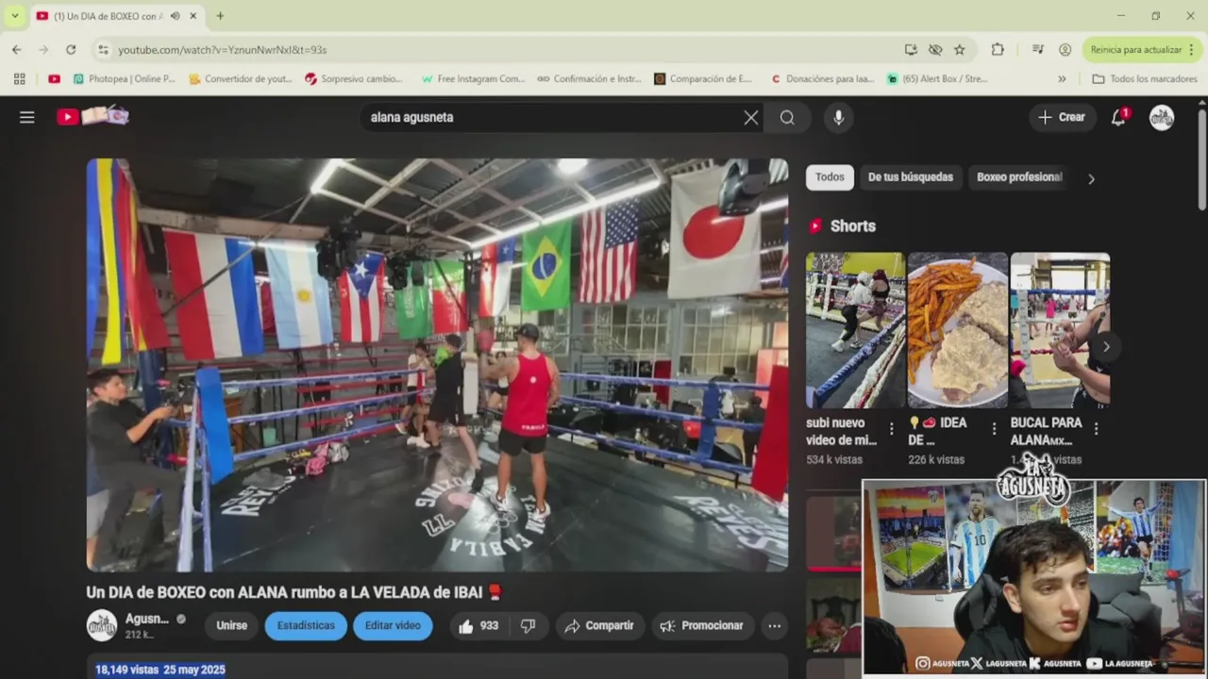Open media controls icon in toolbar
Screen dimensions: 1208x679
pyautogui.click(x=1038, y=49)
